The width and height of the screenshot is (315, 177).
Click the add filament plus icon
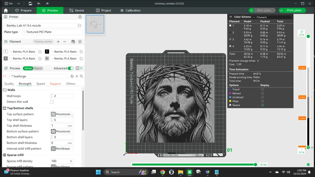tap(58, 42)
